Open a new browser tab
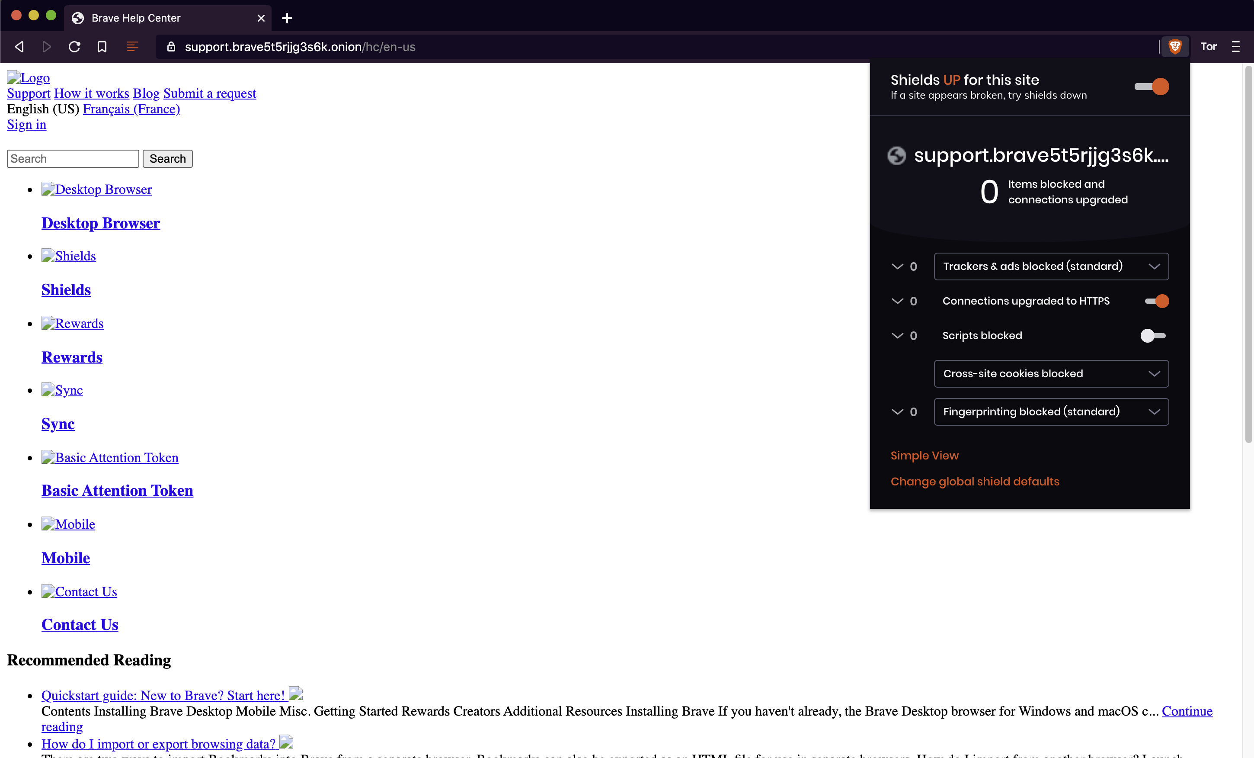 [x=287, y=18]
